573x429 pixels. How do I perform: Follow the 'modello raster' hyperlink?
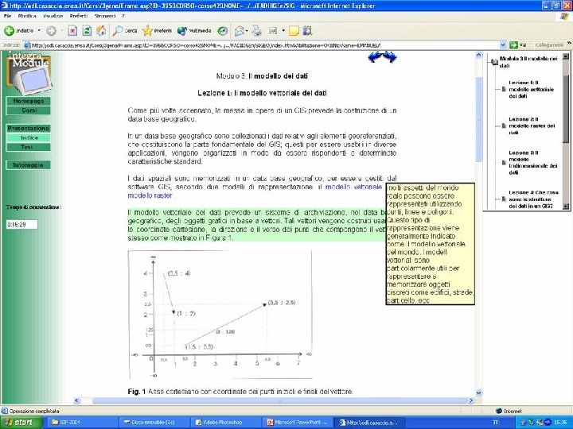[x=150, y=195]
